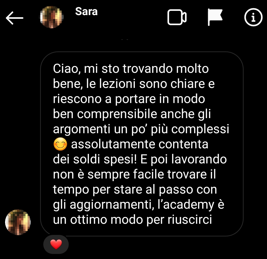This screenshot has width=267, height=259.
Task: Open conversation details via info icon
Action: pyautogui.click(x=253, y=17)
